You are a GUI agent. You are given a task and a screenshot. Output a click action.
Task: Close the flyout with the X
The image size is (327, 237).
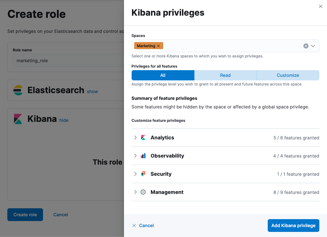tap(320, 6)
